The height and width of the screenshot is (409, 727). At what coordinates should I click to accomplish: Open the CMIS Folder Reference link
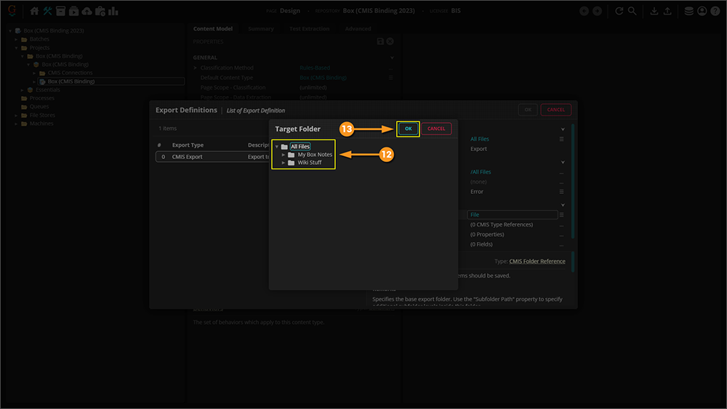[x=537, y=262]
